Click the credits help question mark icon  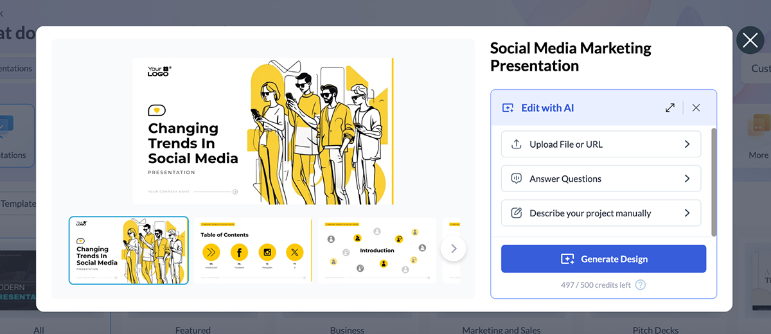click(640, 285)
